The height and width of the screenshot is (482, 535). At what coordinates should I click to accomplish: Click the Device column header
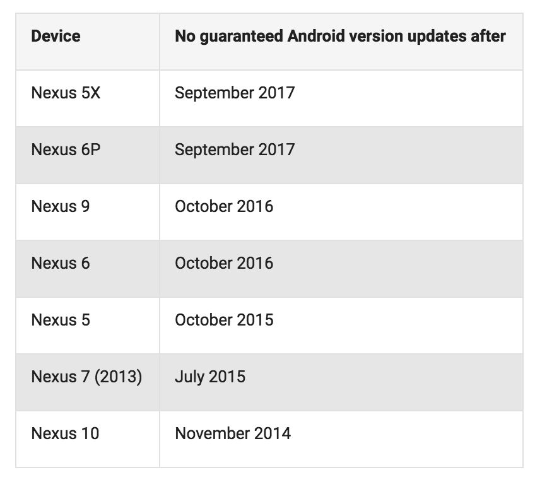coord(56,36)
